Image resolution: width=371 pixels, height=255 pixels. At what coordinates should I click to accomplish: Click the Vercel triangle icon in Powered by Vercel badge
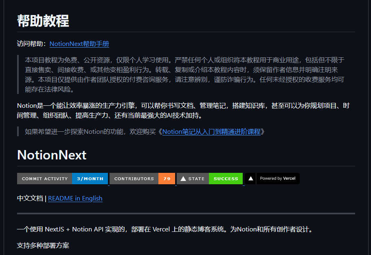(251, 179)
